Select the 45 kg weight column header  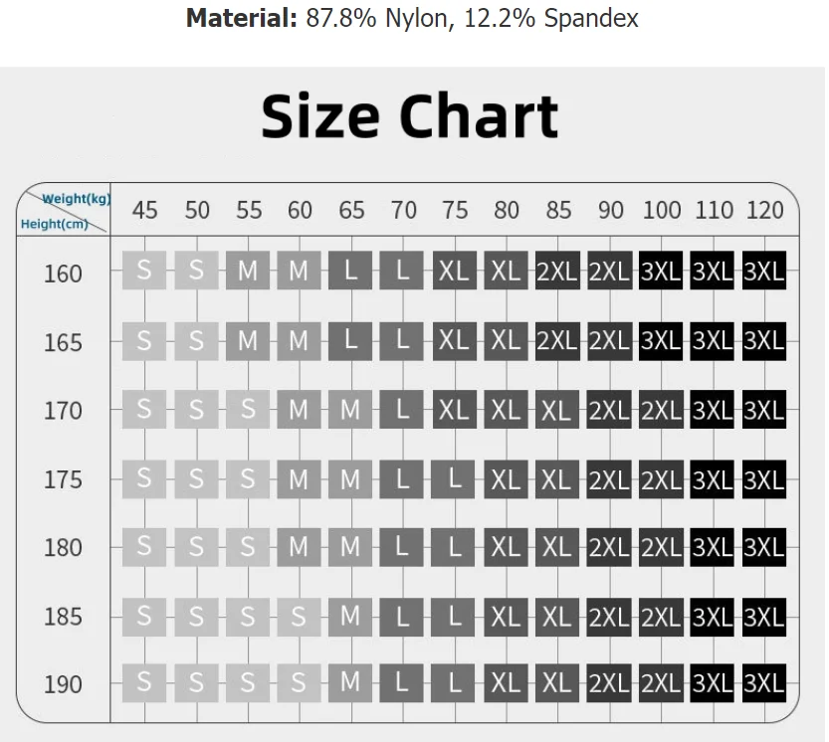click(144, 211)
